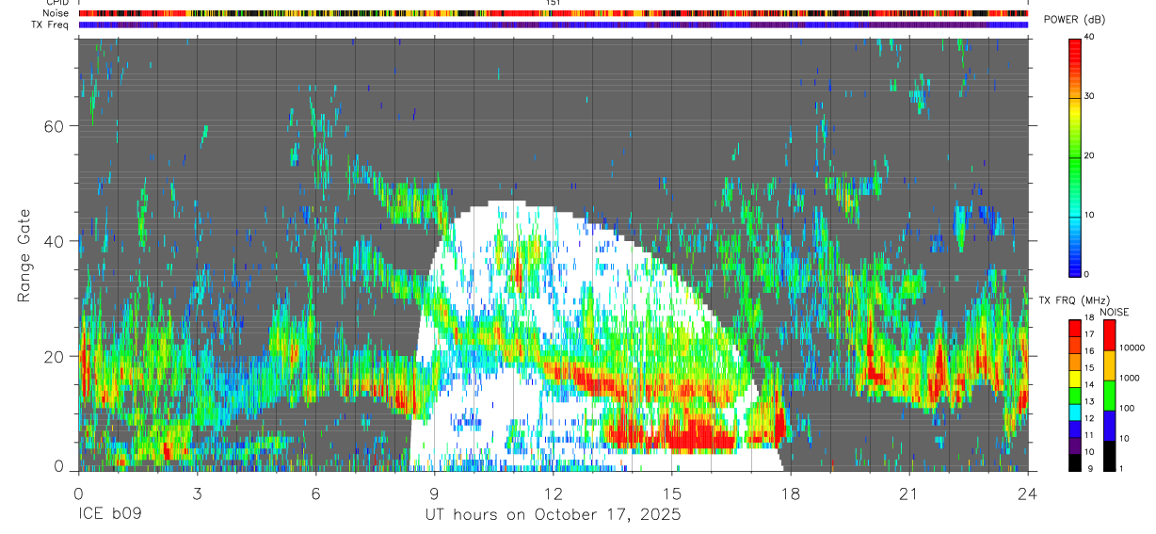This screenshot has height=534, width=1156.
Task: Click the 10000 tick on noise legend
Action: click(x=1131, y=348)
